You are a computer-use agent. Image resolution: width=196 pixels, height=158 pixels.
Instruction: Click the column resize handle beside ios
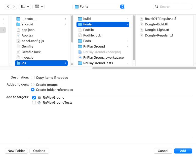point(72,64)
